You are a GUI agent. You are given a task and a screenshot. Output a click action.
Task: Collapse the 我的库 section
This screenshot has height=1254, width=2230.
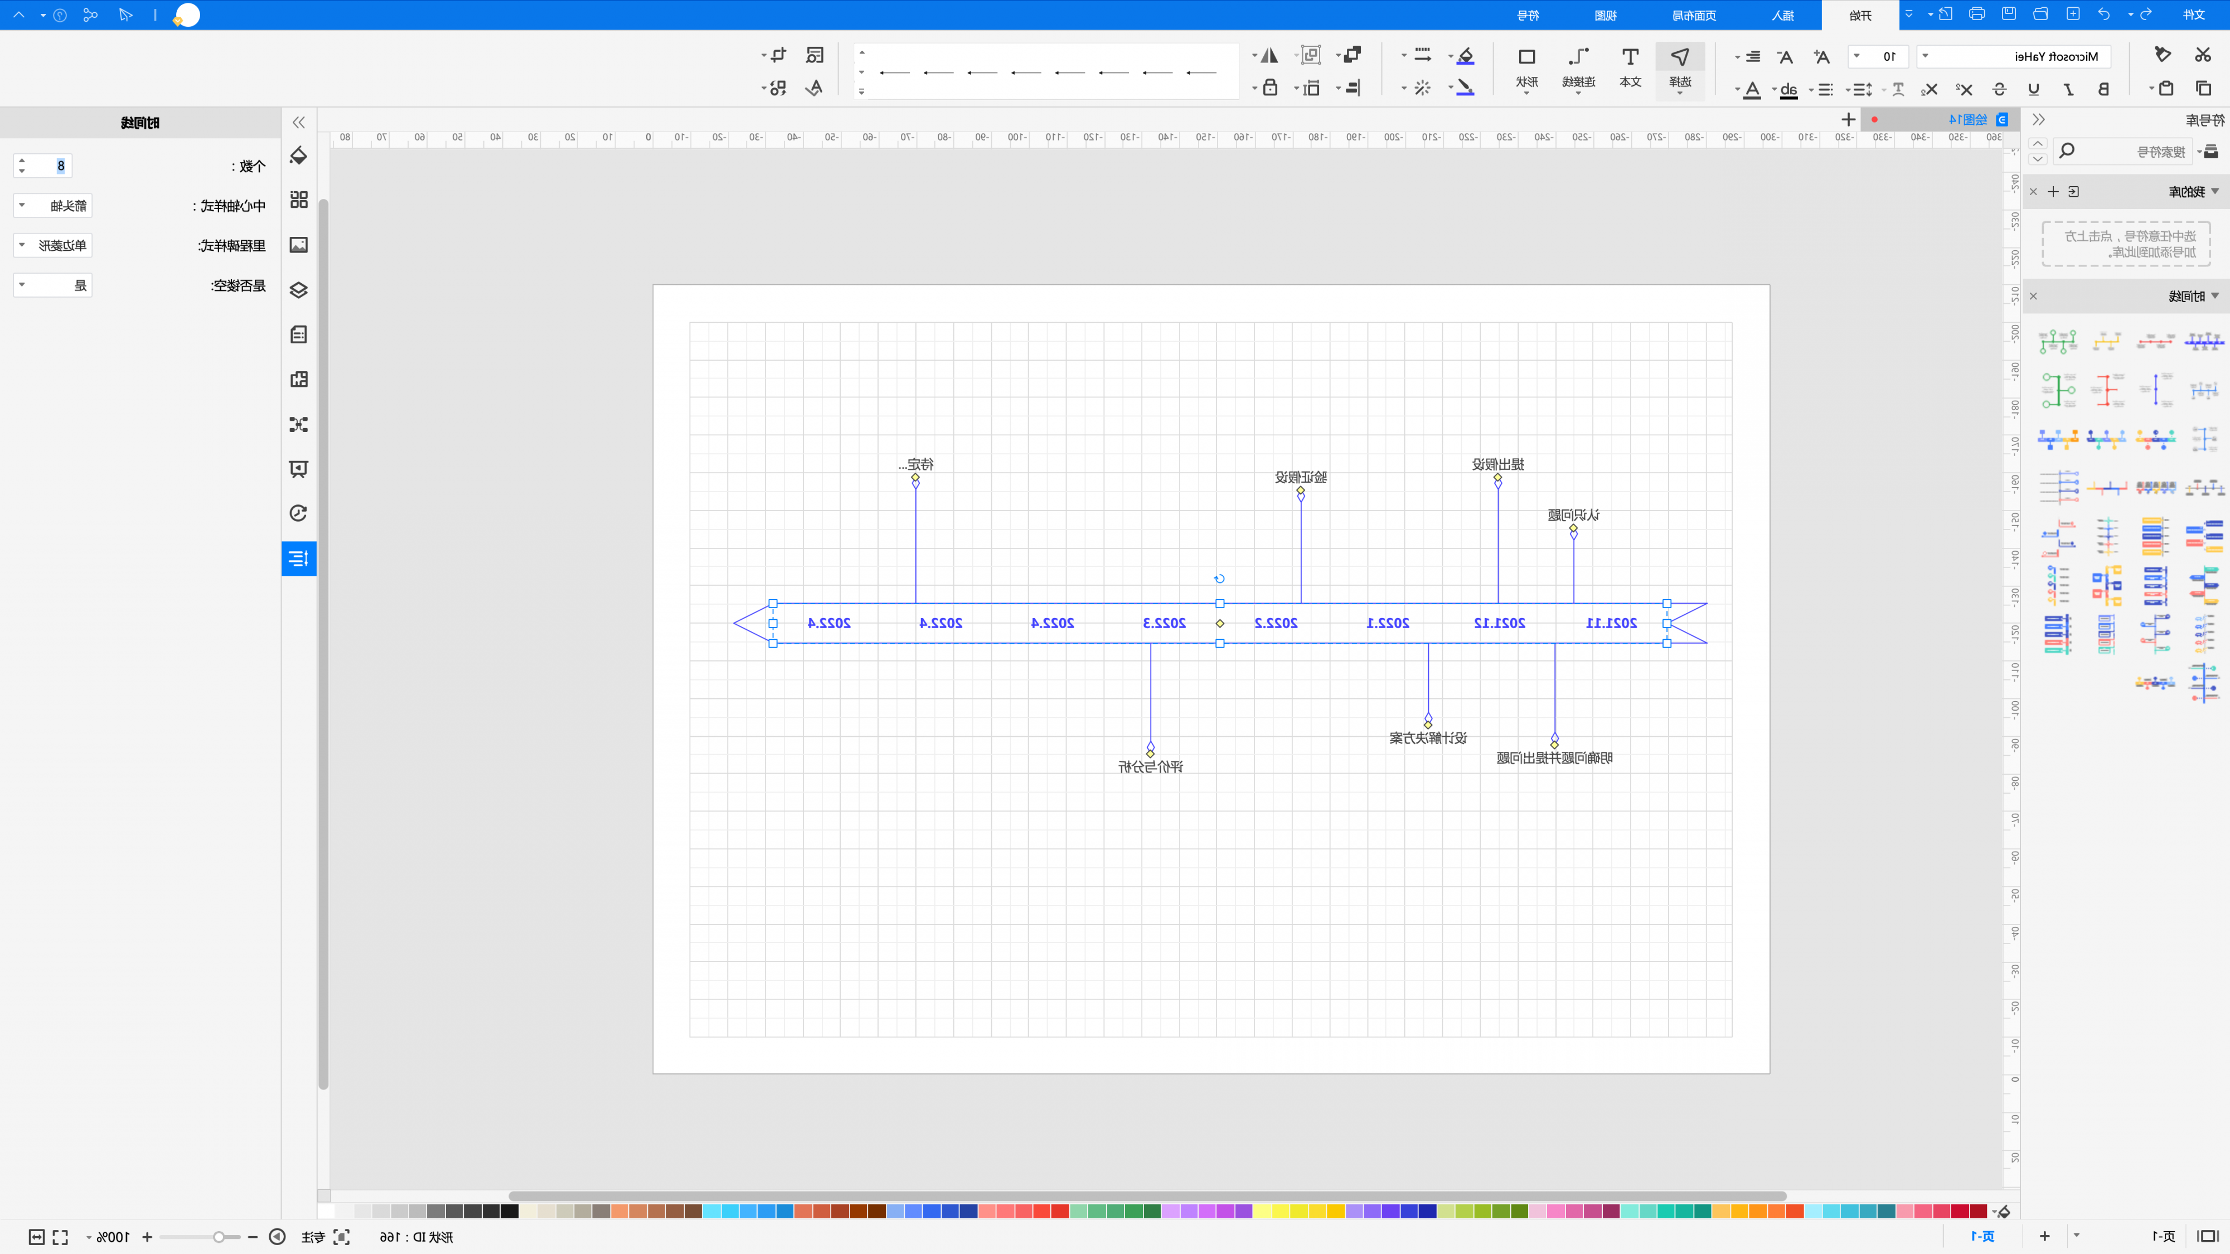(x=2214, y=191)
